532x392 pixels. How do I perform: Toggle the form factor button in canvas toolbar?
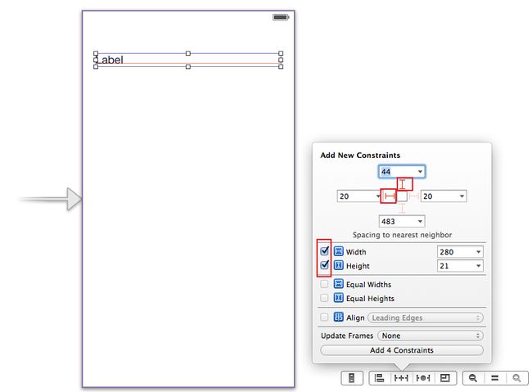click(x=352, y=378)
